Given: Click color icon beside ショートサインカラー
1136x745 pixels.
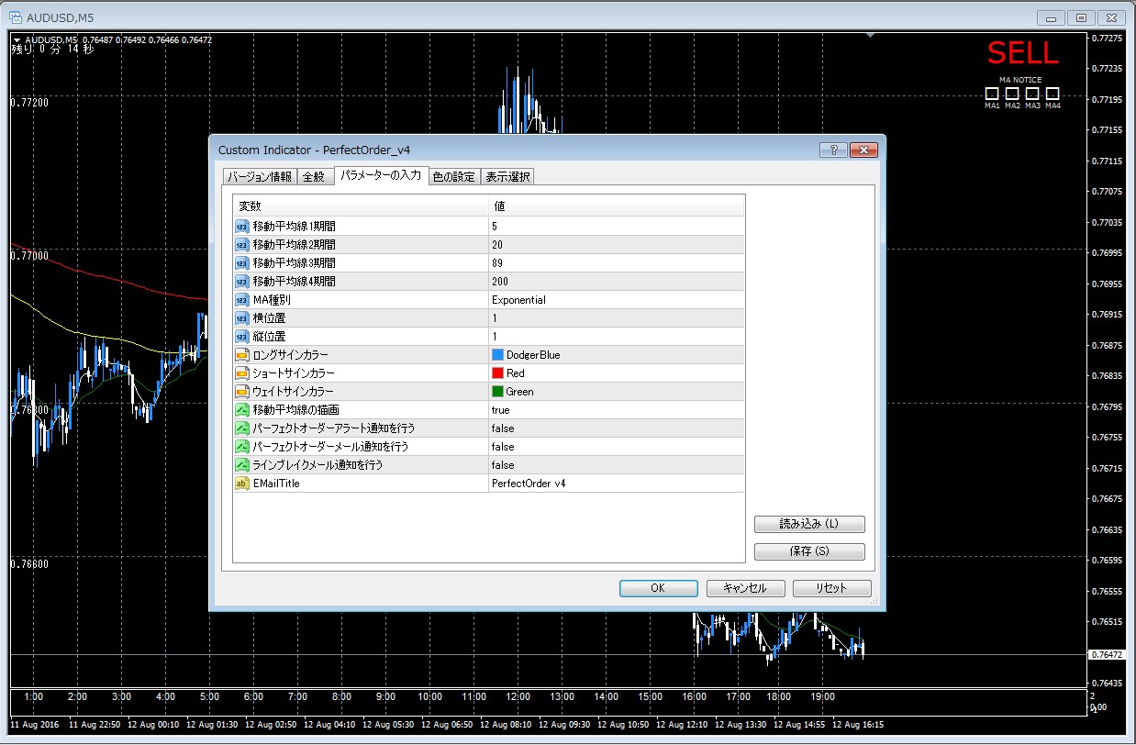Looking at the screenshot, I should click(242, 372).
